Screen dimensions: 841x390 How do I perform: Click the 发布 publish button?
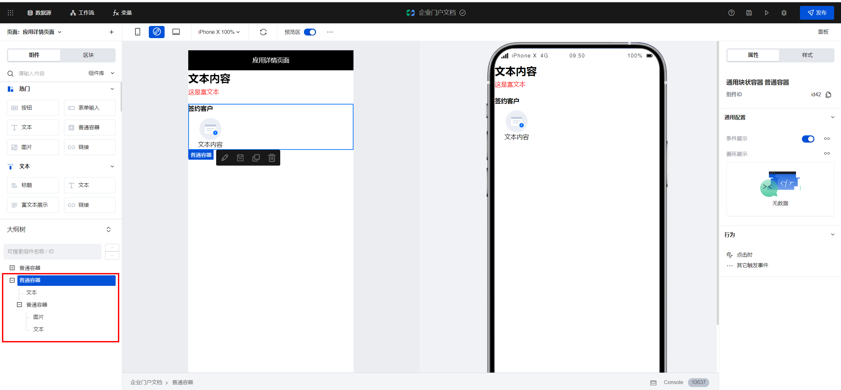817,13
